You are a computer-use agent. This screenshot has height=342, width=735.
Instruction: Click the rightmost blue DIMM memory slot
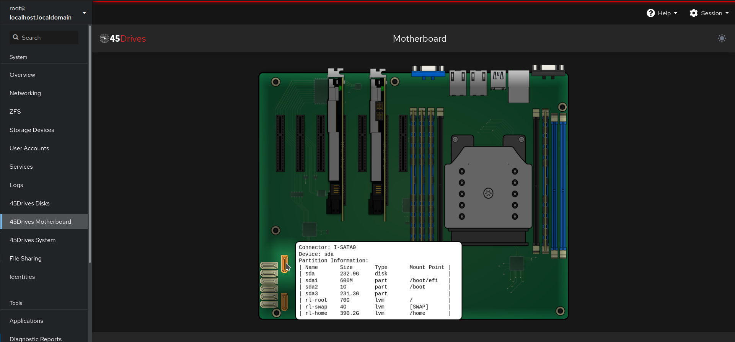tap(563, 186)
